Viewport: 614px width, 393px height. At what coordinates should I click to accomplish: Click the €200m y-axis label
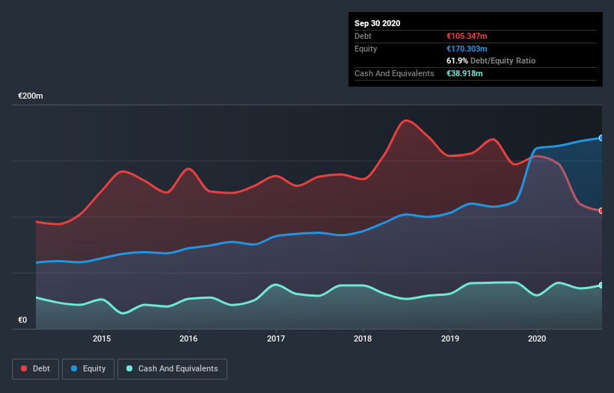(x=31, y=96)
